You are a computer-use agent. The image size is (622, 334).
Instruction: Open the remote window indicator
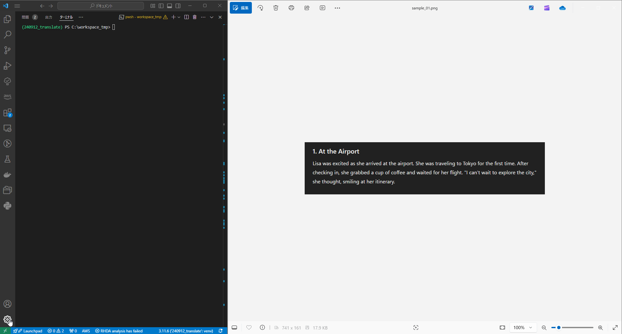[x=5, y=331]
